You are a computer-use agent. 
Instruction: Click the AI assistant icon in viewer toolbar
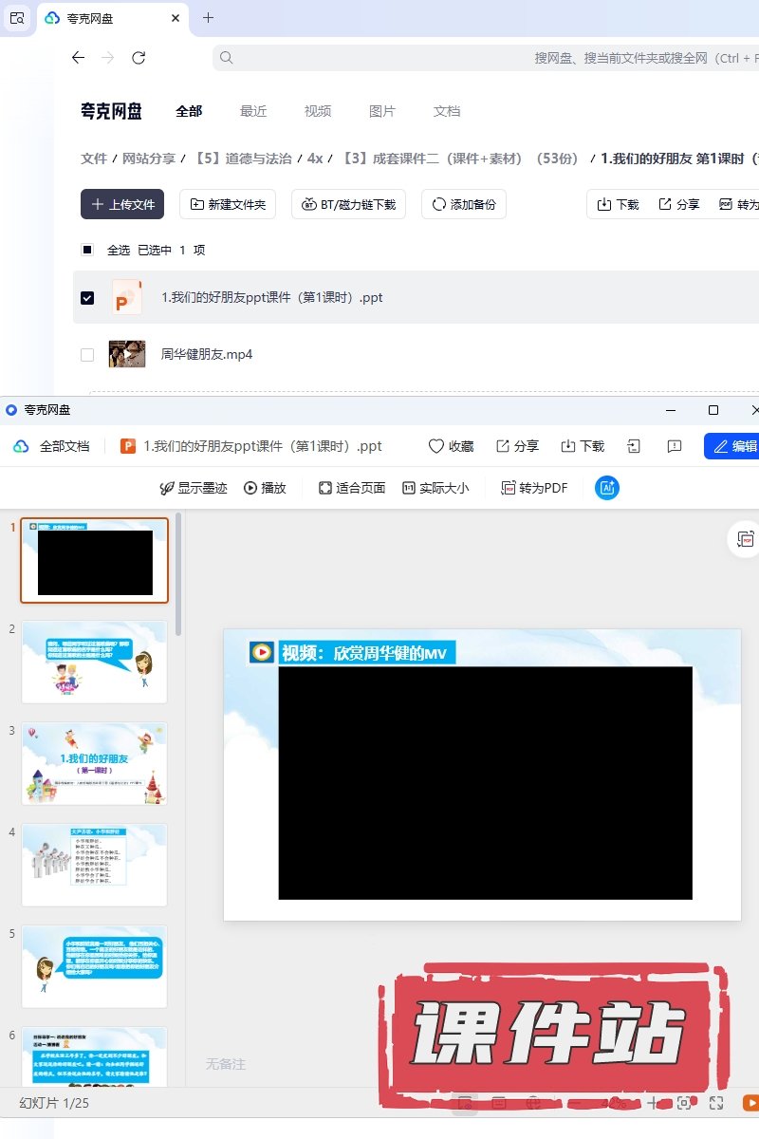click(x=607, y=488)
